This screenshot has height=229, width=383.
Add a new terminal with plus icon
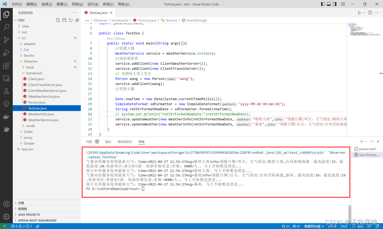(x=361, y=141)
